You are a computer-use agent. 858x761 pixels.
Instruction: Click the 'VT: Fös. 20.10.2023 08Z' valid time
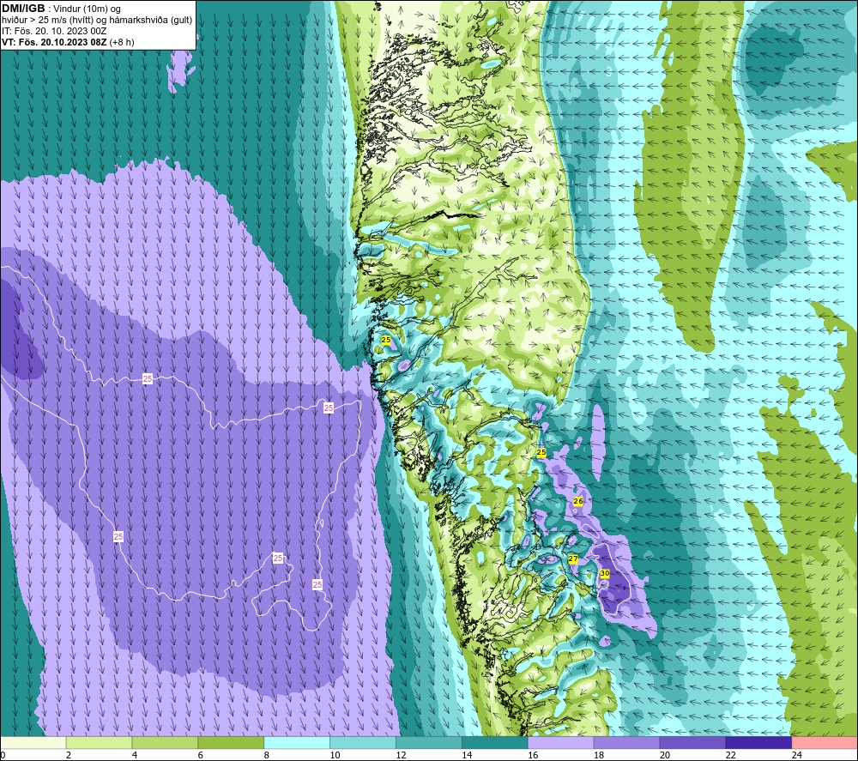tap(54, 42)
